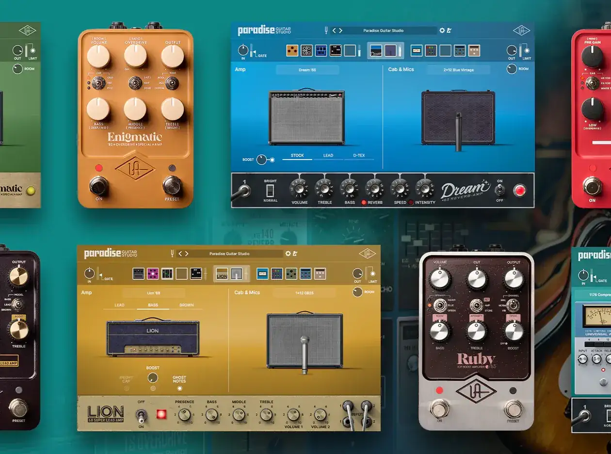
Task: Open settings gear in the Dream '65 window
Action: pyautogui.click(x=442, y=31)
